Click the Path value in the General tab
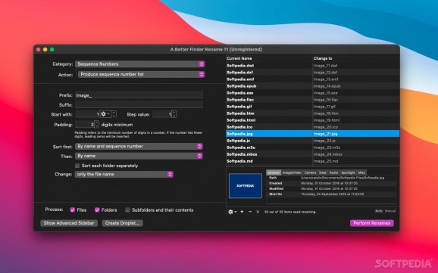Viewport: 438px width, 273px height. [343, 178]
